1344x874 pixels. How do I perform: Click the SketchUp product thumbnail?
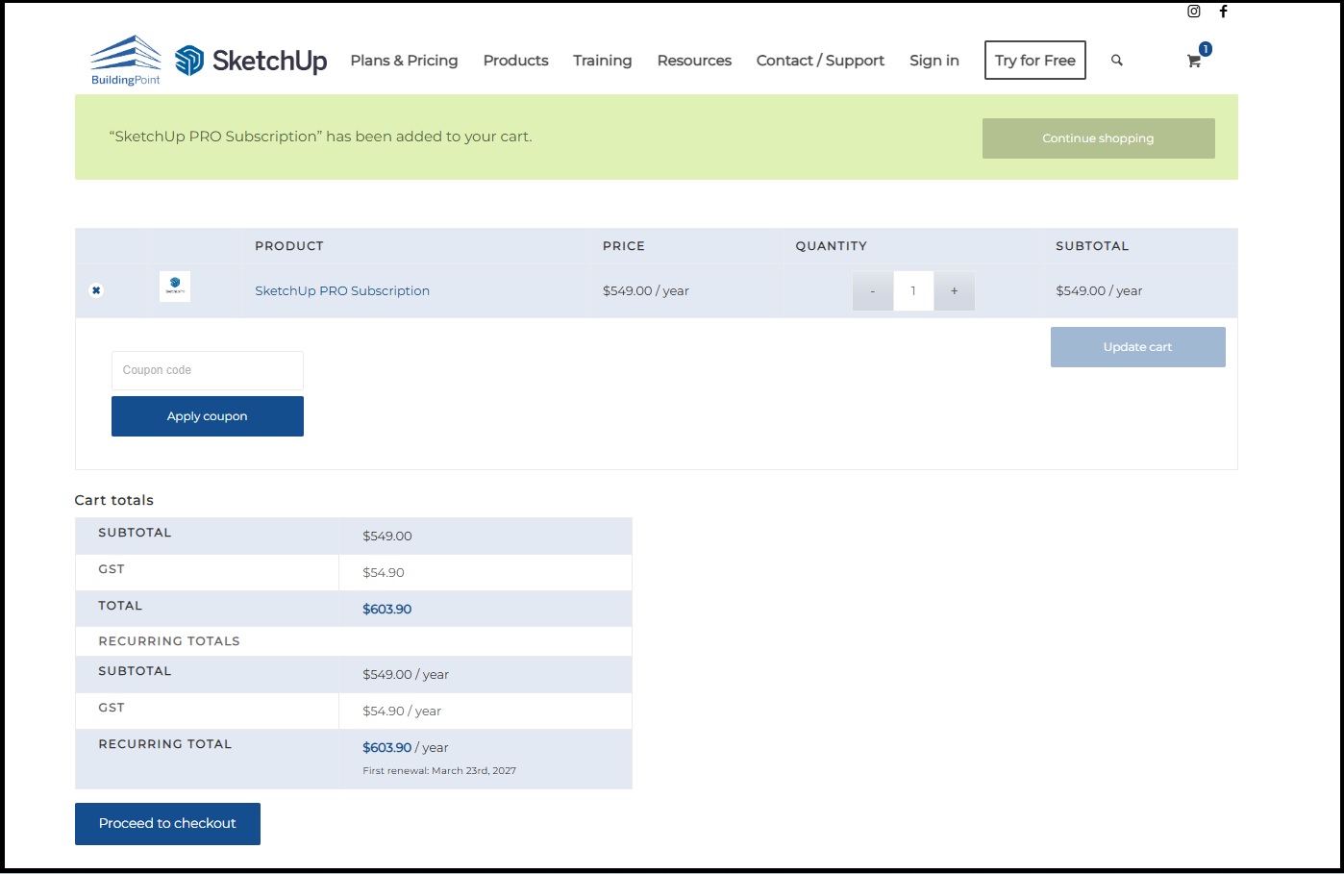(x=175, y=287)
